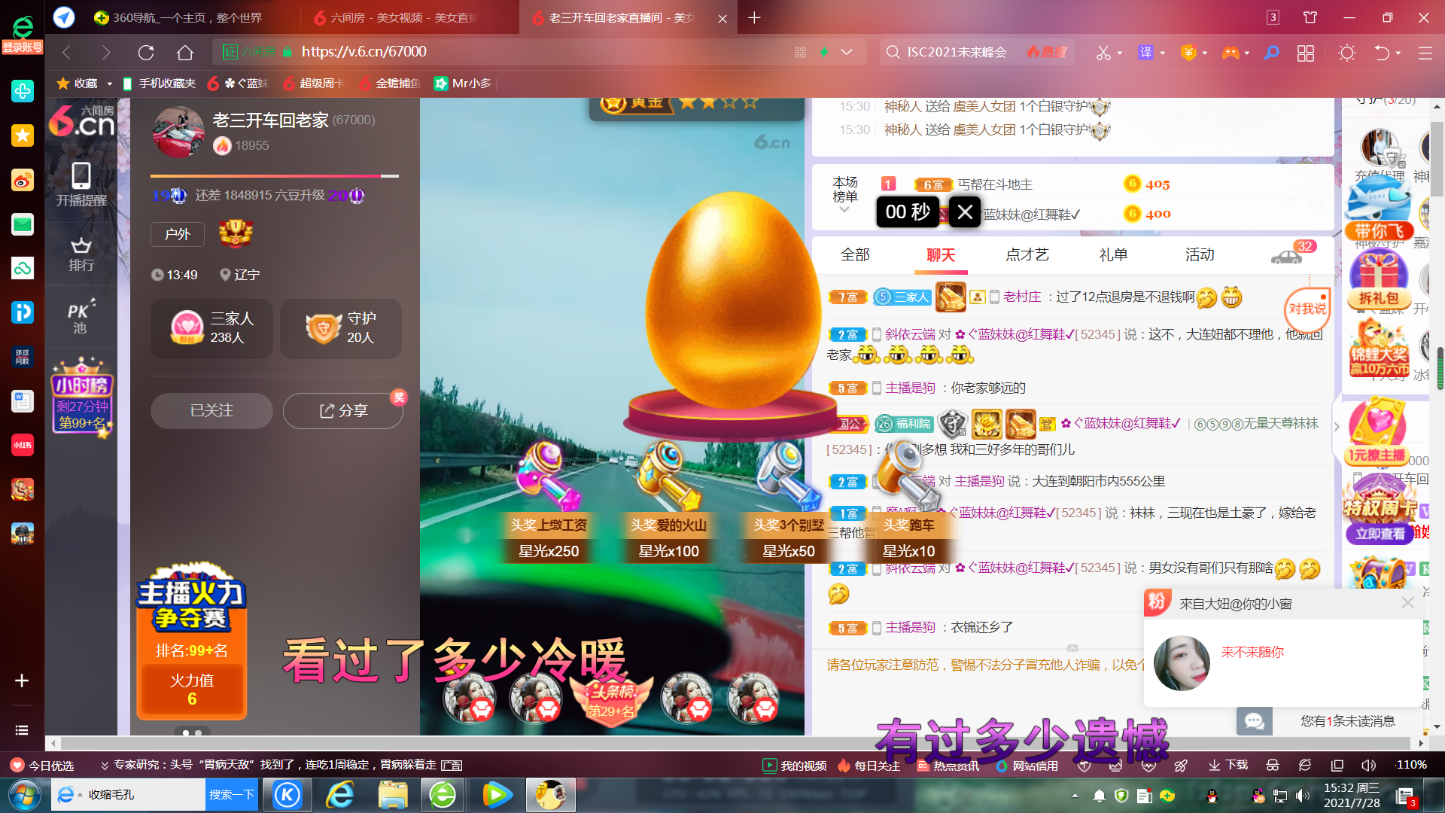Switch to 活动 activity tab
The width and height of the screenshot is (1445, 813).
[1200, 255]
